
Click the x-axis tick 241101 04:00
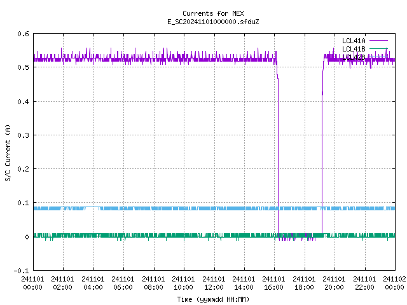93,283
